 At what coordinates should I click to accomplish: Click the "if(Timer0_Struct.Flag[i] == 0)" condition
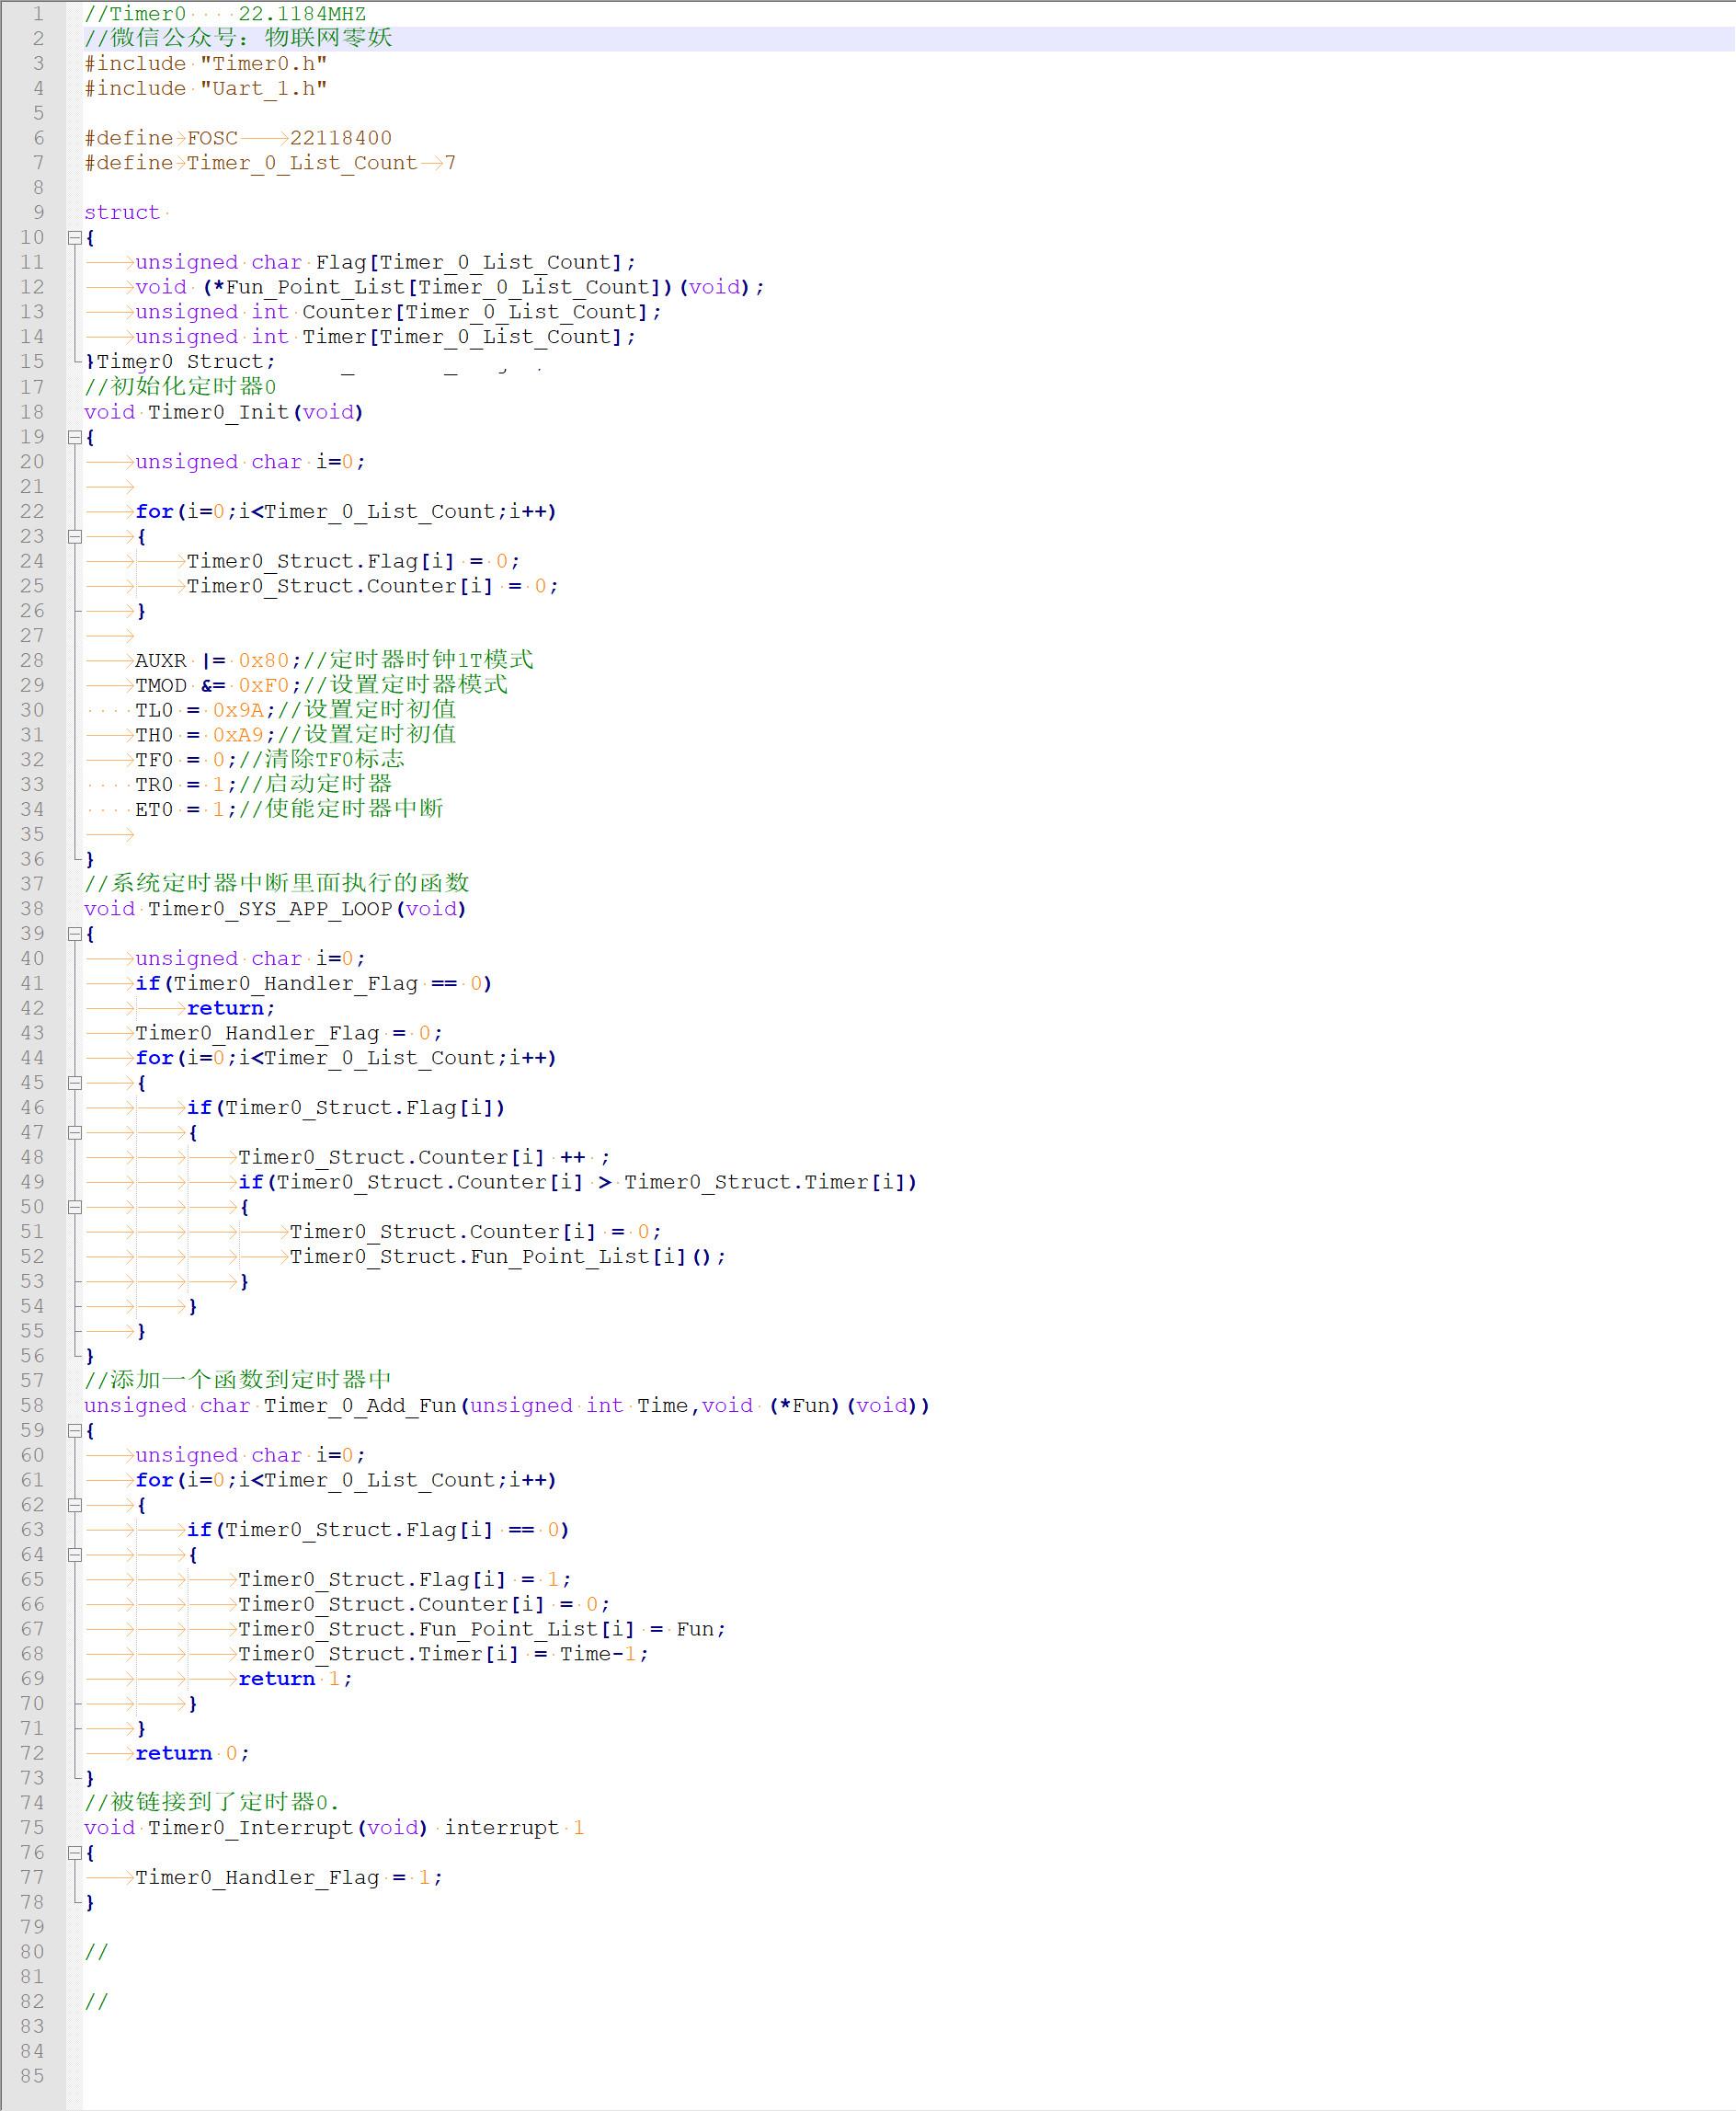(378, 1530)
